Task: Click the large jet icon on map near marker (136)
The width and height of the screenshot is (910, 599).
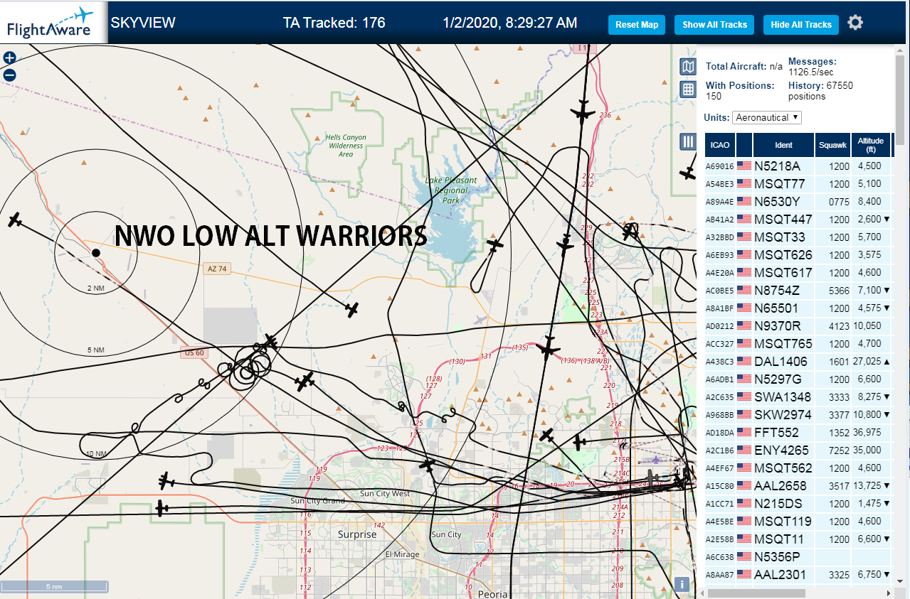Action: point(549,347)
